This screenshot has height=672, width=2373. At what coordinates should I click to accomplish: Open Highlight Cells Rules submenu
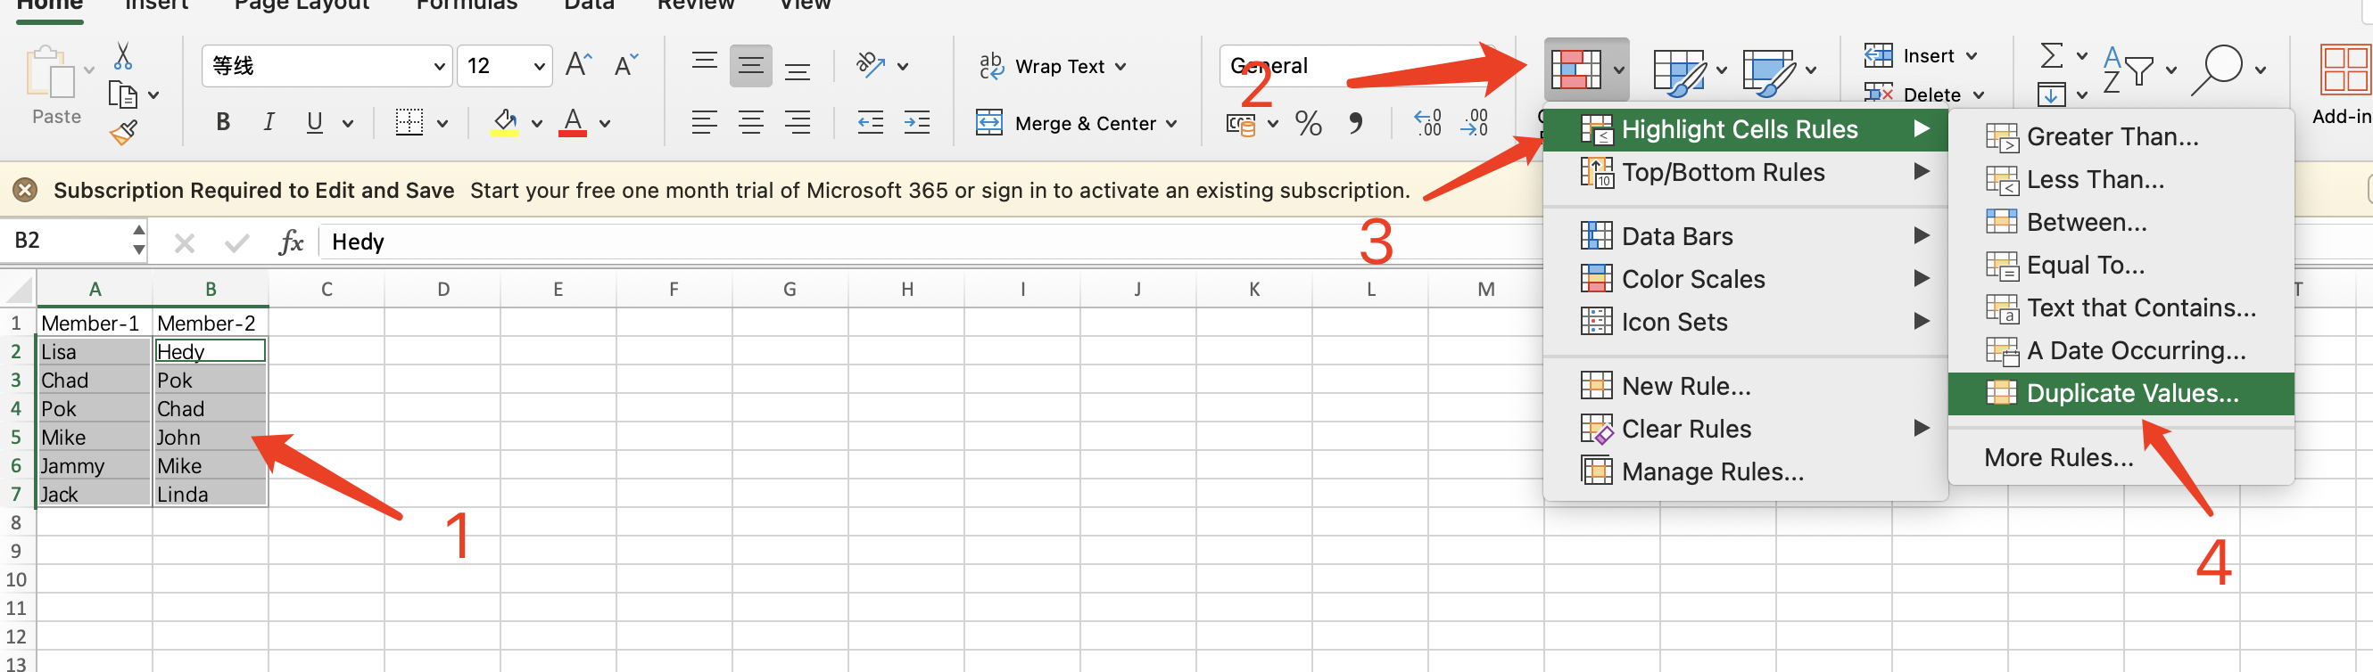point(1745,130)
